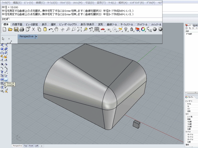198x148 pixels.
Task: Switch to the Top viewport tab
Action: 25,146
